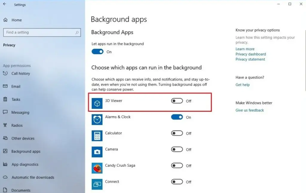Click the Candy Crush Saga icon

(97, 168)
